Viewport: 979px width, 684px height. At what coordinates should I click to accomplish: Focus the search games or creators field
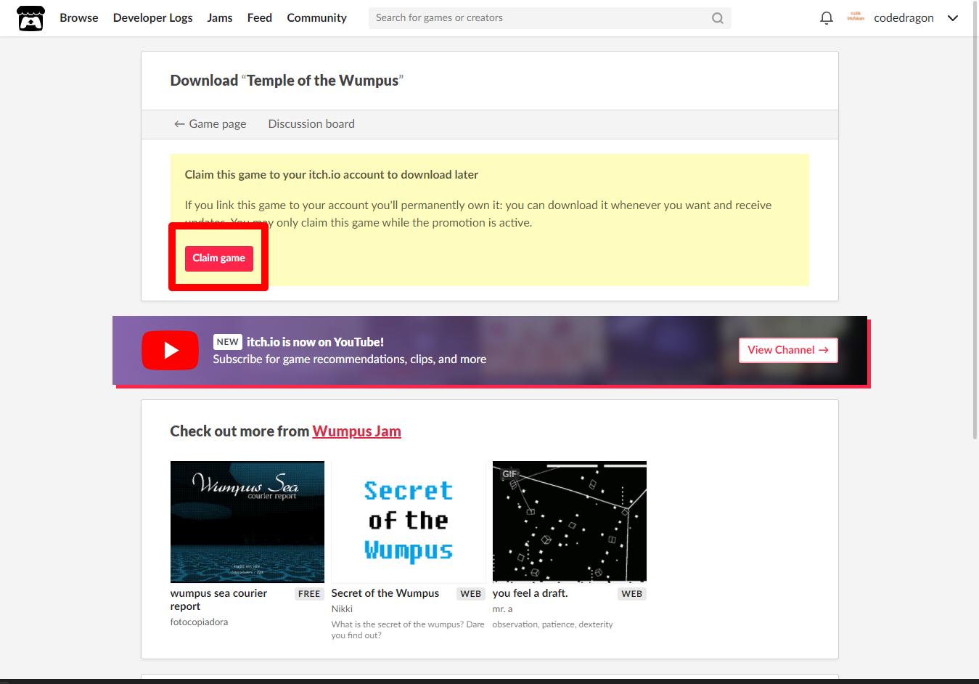550,18
